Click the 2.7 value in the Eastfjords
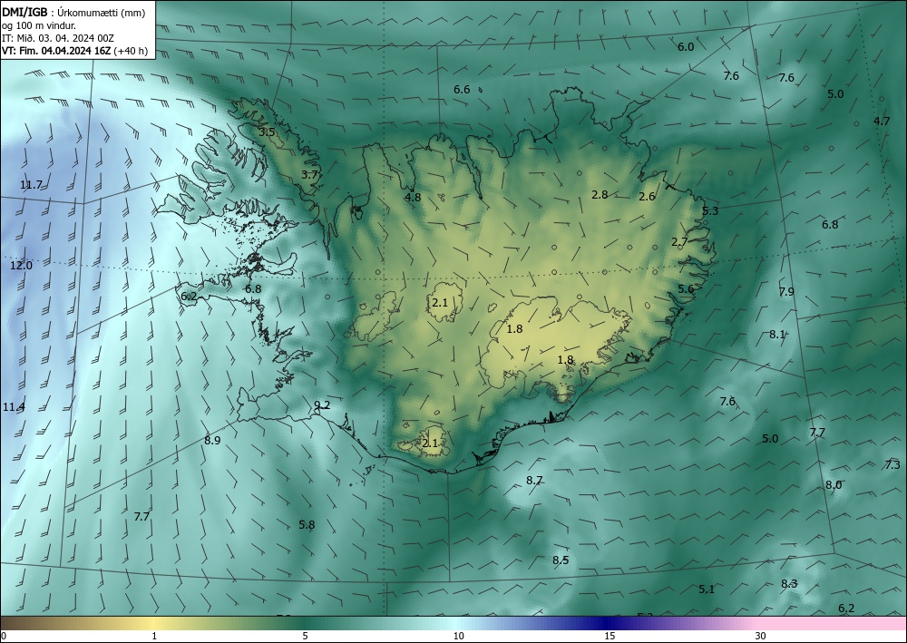Image resolution: width=907 pixels, height=643 pixels. tap(679, 242)
